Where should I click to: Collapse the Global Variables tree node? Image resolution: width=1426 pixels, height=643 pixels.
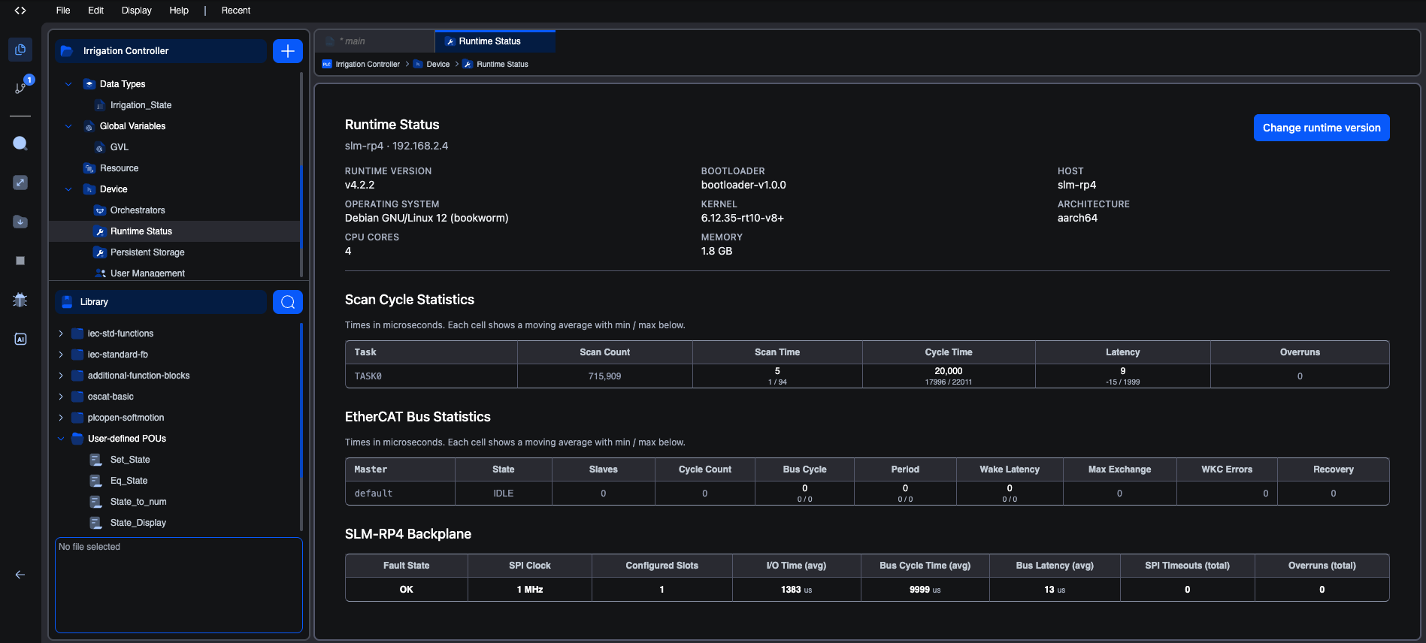click(x=68, y=126)
